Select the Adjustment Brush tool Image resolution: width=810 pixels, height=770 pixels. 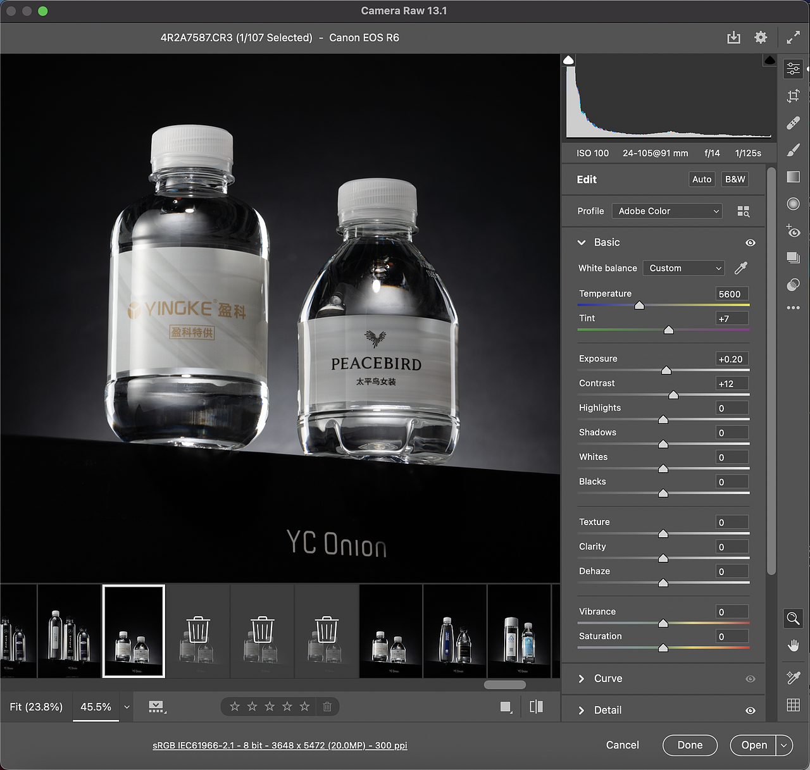click(793, 150)
